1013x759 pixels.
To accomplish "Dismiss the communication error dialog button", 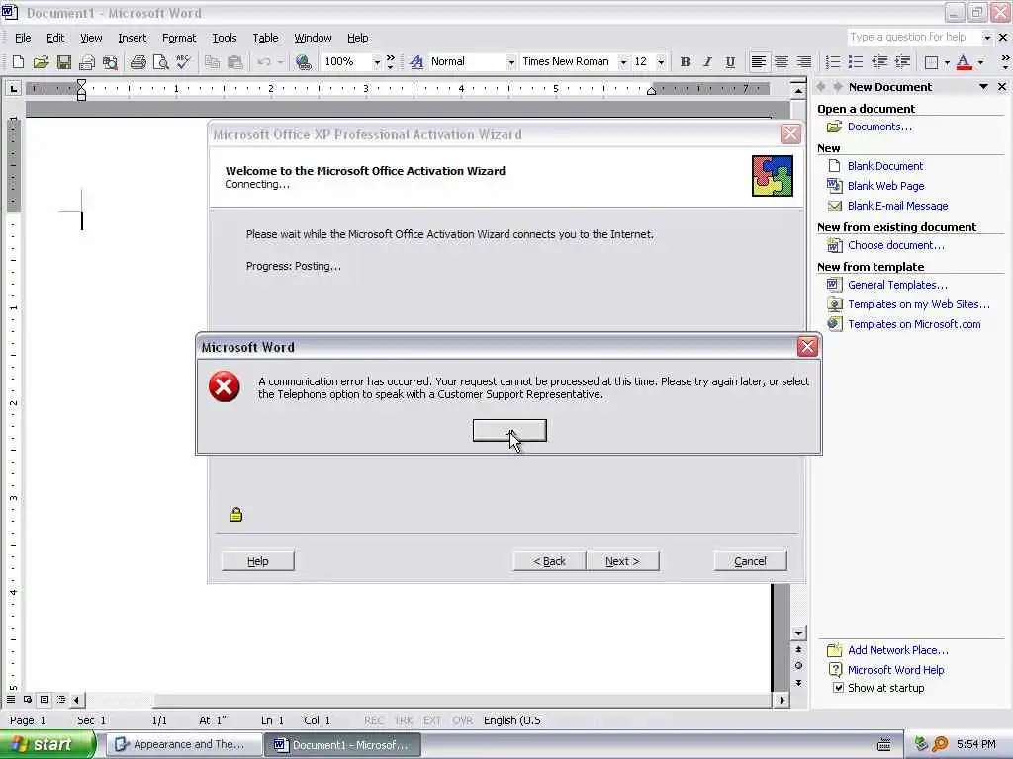I will (x=509, y=431).
